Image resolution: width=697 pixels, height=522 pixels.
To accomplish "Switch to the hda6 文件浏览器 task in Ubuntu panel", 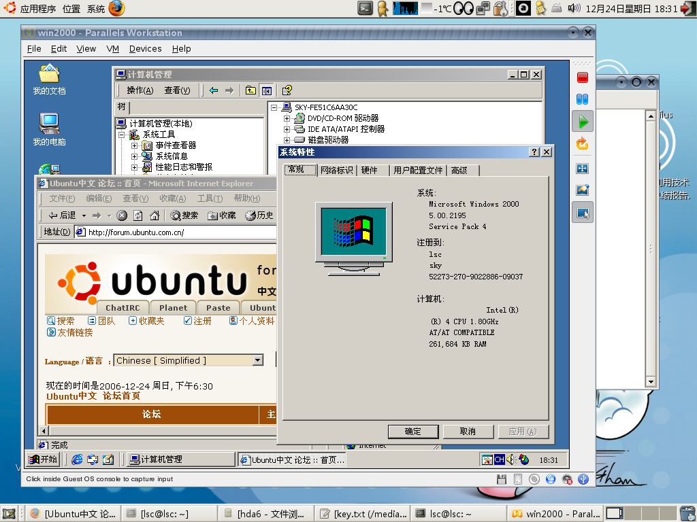I will pos(266,514).
